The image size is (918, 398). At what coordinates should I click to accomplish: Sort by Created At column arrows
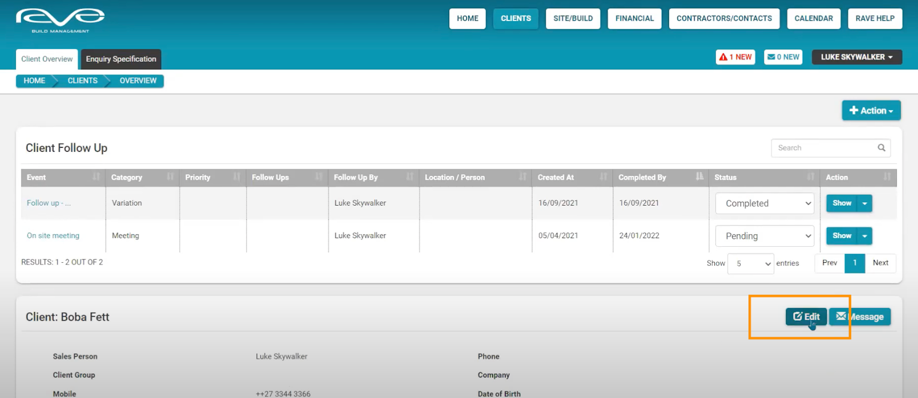click(x=604, y=177)
